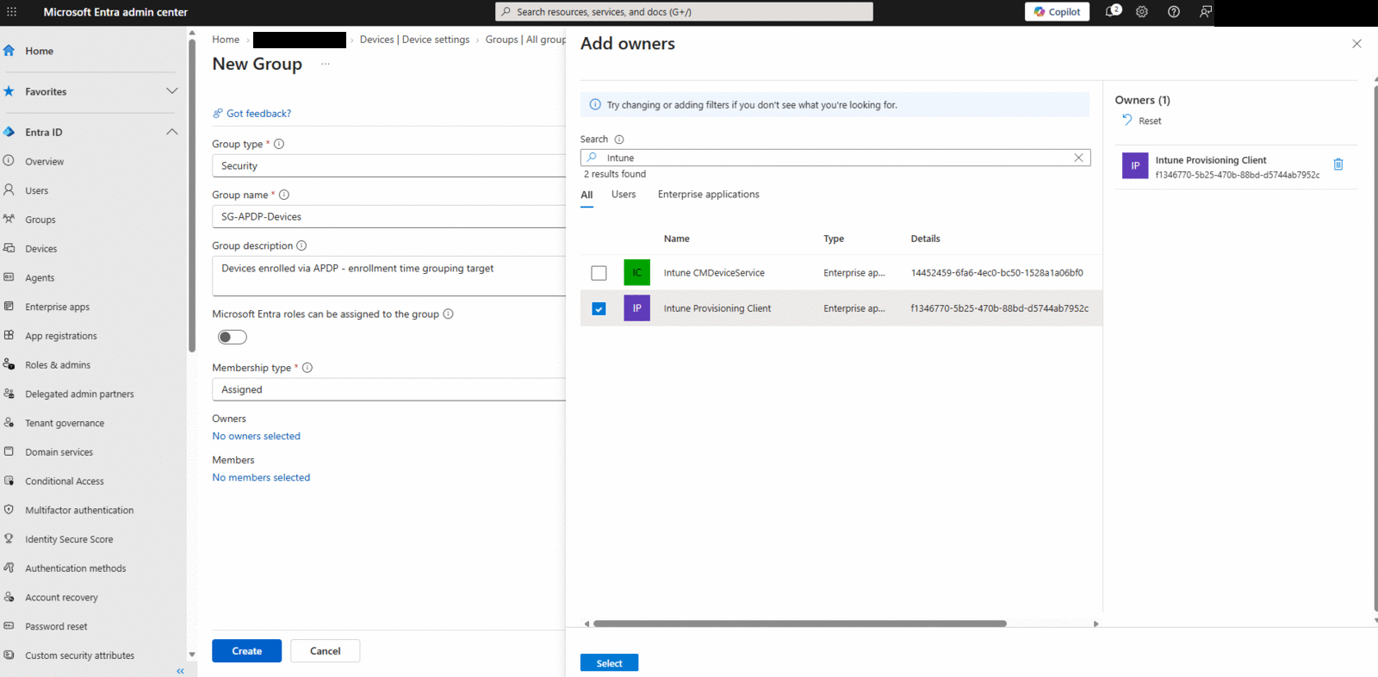Screen dimensions: 1378x677
Task: Click the No members selected link
Action: pyautogui.click(x=261, y=477)
